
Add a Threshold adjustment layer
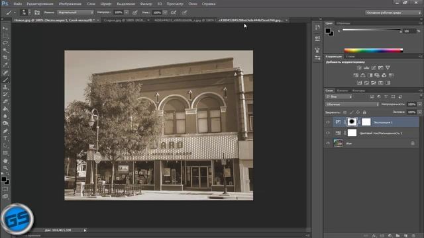click(374, 83)
